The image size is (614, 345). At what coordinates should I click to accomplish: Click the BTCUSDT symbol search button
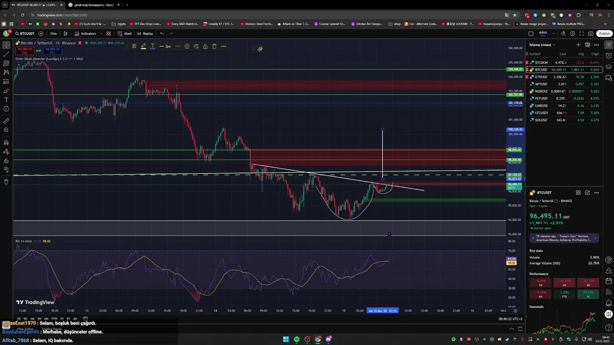click(x=24, y=34)
